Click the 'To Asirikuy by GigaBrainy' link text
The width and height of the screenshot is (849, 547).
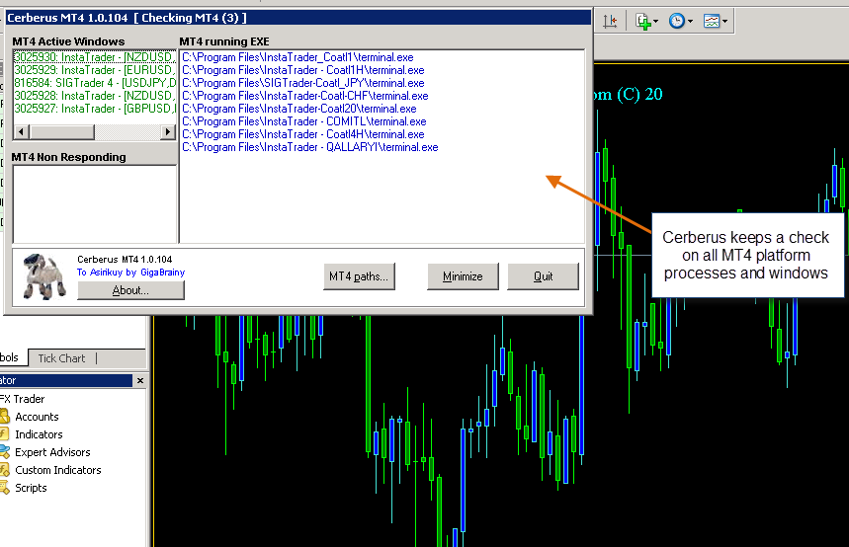pyautogui.click(x=131, y=273)
